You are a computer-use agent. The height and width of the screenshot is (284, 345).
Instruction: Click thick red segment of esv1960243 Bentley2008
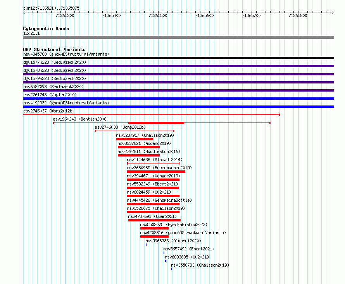[156, 123]
